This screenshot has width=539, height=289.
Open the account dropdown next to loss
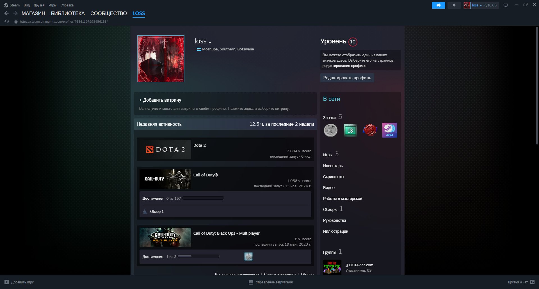[x=481, y=5]
